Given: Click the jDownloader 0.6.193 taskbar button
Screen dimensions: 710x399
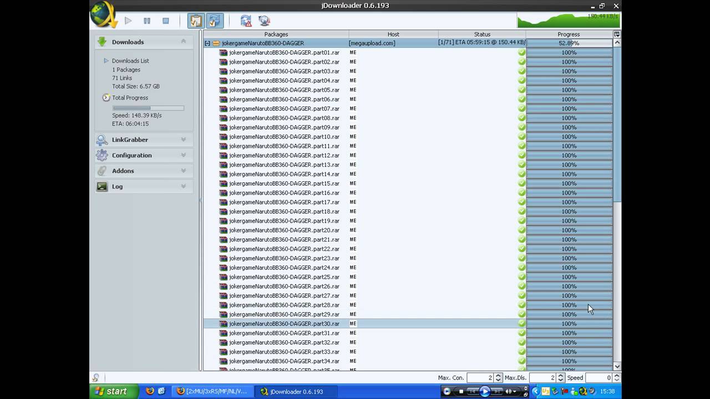Looking at the screenshot, I should point(296,391).
